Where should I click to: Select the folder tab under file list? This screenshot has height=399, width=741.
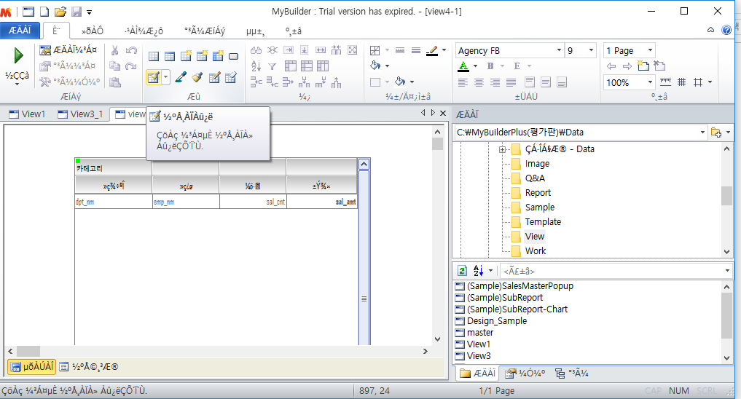[x=478, y=374]
